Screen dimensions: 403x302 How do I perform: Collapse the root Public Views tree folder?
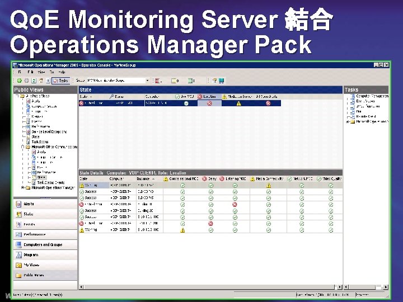[17, 96]
